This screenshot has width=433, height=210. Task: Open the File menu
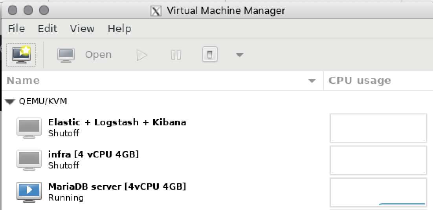click(x=16, y=28)
